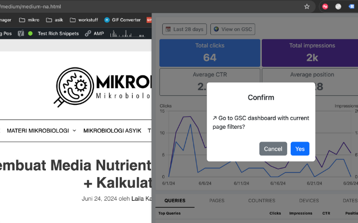The width and height of the screenshot is (358, 223).
Task: Select the Total clicks card
Action: pyautogui.click(x=210, y=53)
